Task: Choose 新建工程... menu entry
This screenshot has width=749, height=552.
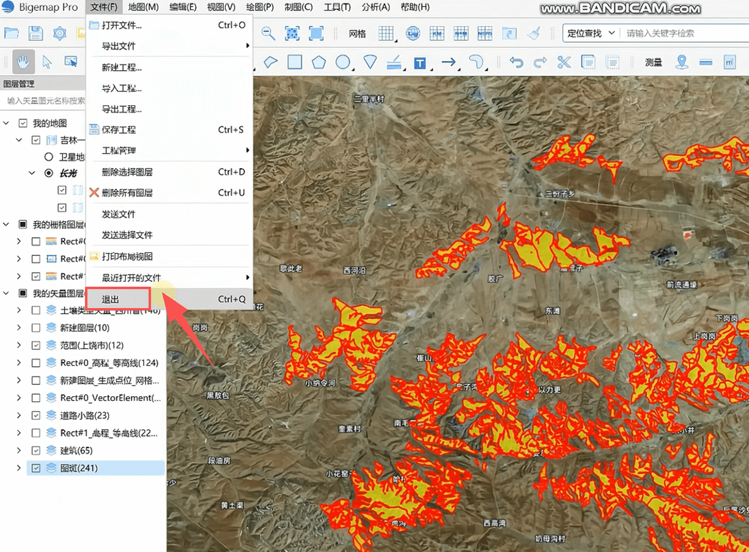Action: click(169, 67)
